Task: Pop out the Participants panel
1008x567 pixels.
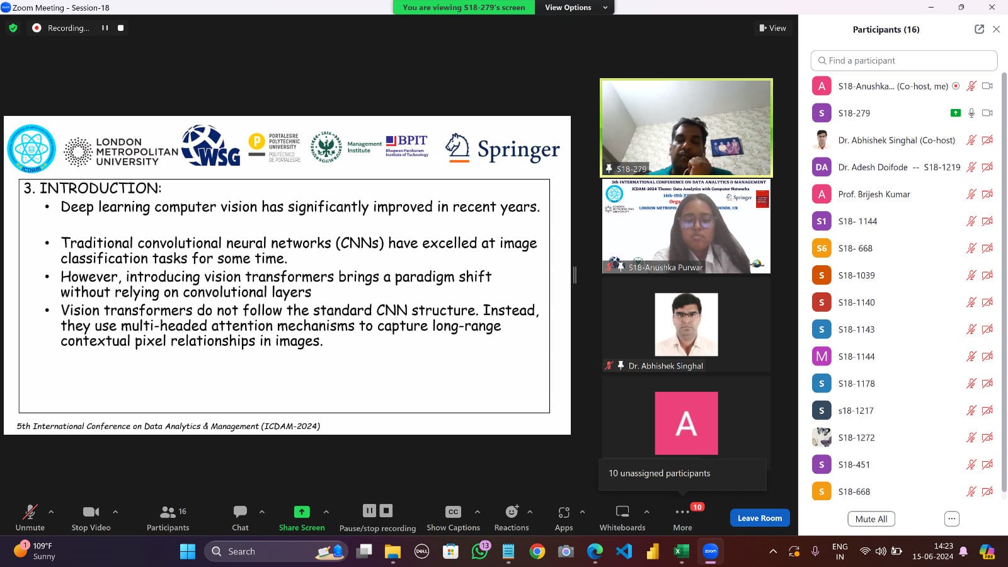Action: pos(979,29)
